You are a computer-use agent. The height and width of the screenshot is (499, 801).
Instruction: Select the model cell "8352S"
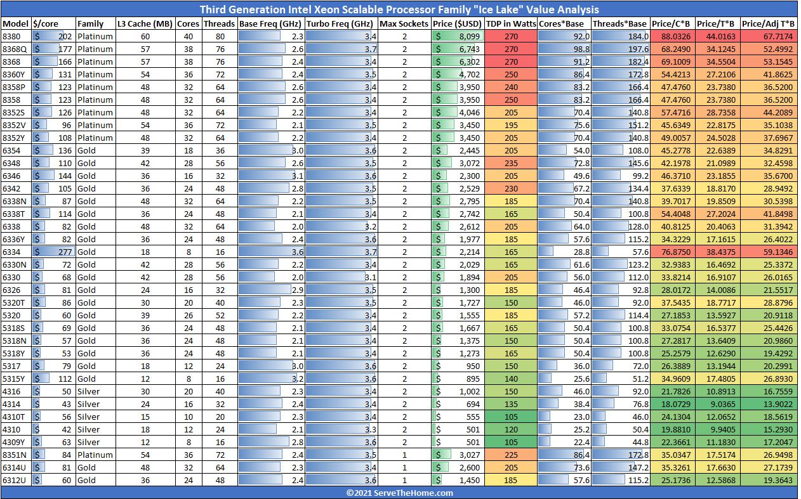click(x=17, y=112)
